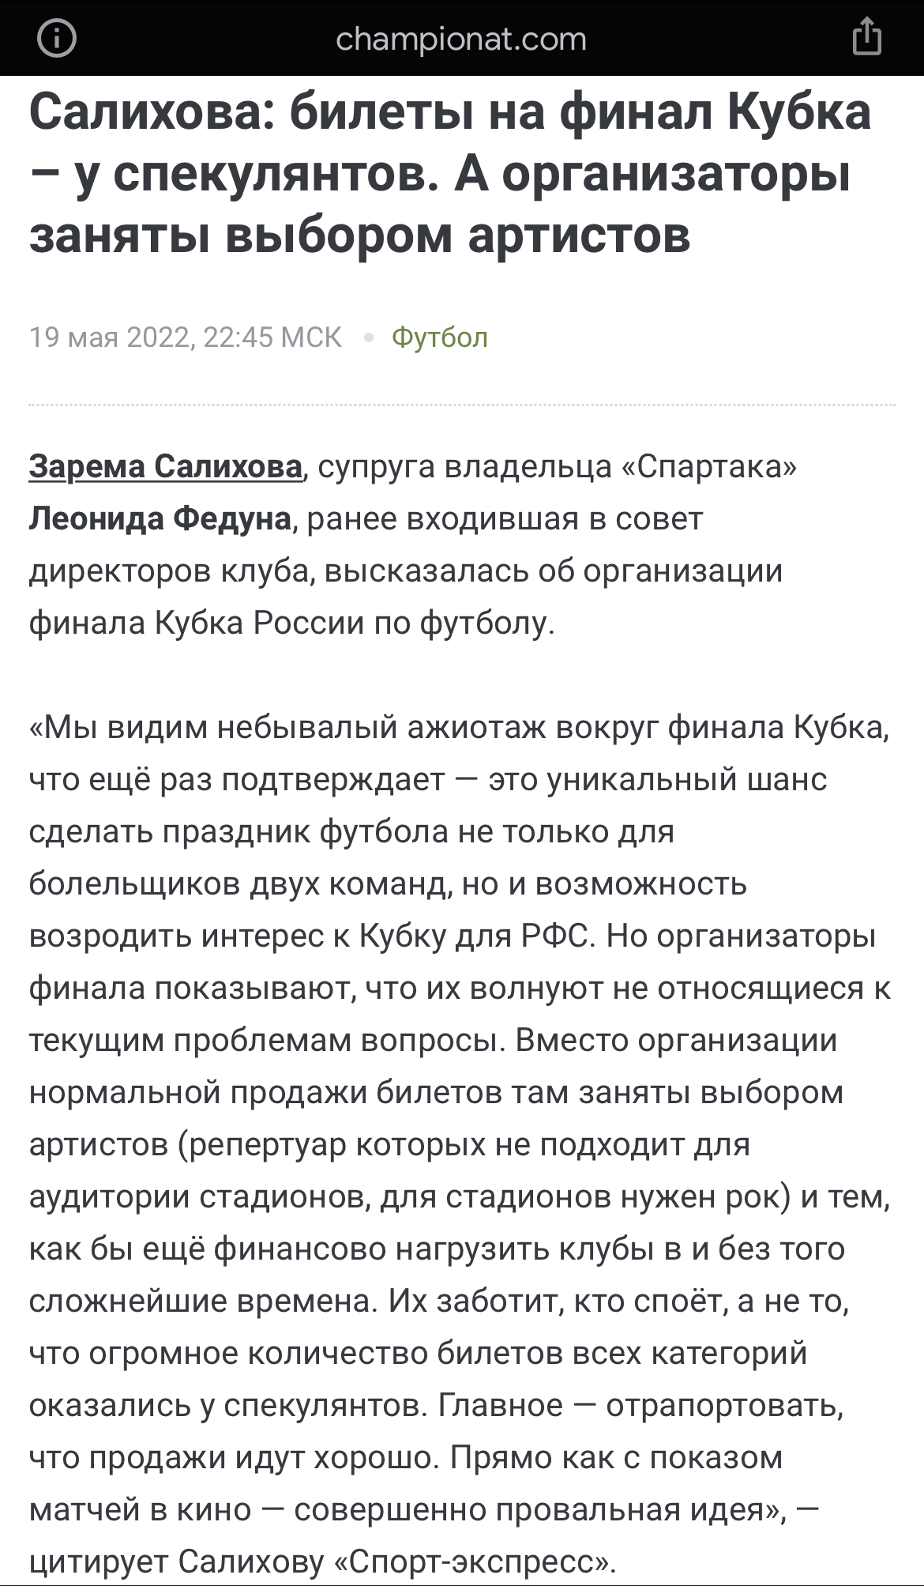Screen dimensions: 924x1586
Task: Click the bold name Леонида Федуна
Action: (160, 518)
